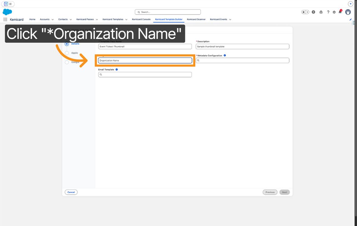
Task: Expand the Kemicard Templates tab chevron
Action: [126, 20]
